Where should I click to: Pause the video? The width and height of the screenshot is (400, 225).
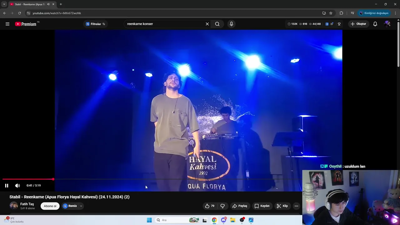pyautogui.click(x=7, y=186)
